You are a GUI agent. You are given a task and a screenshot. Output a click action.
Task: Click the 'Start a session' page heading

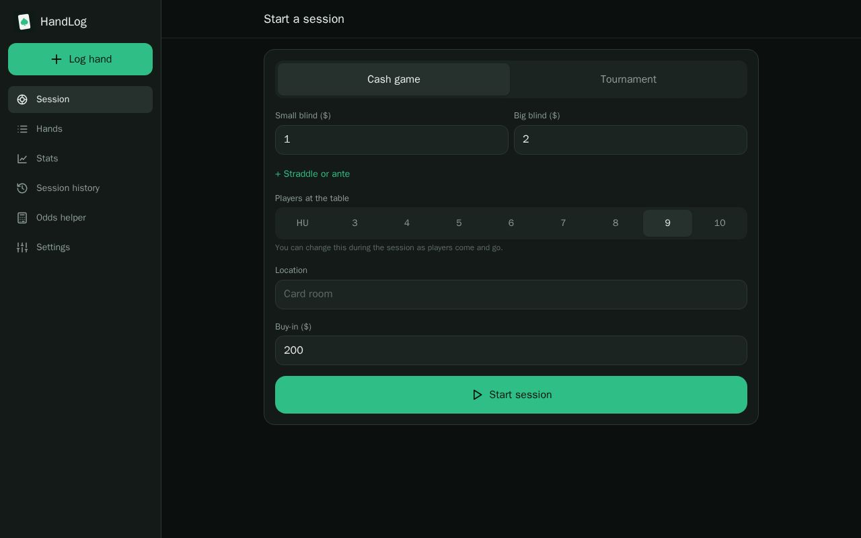pos(304,19)
